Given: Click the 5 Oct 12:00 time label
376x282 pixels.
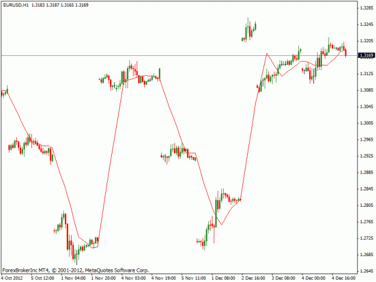Looking at the screenshot, I should (x=43, y=278).
